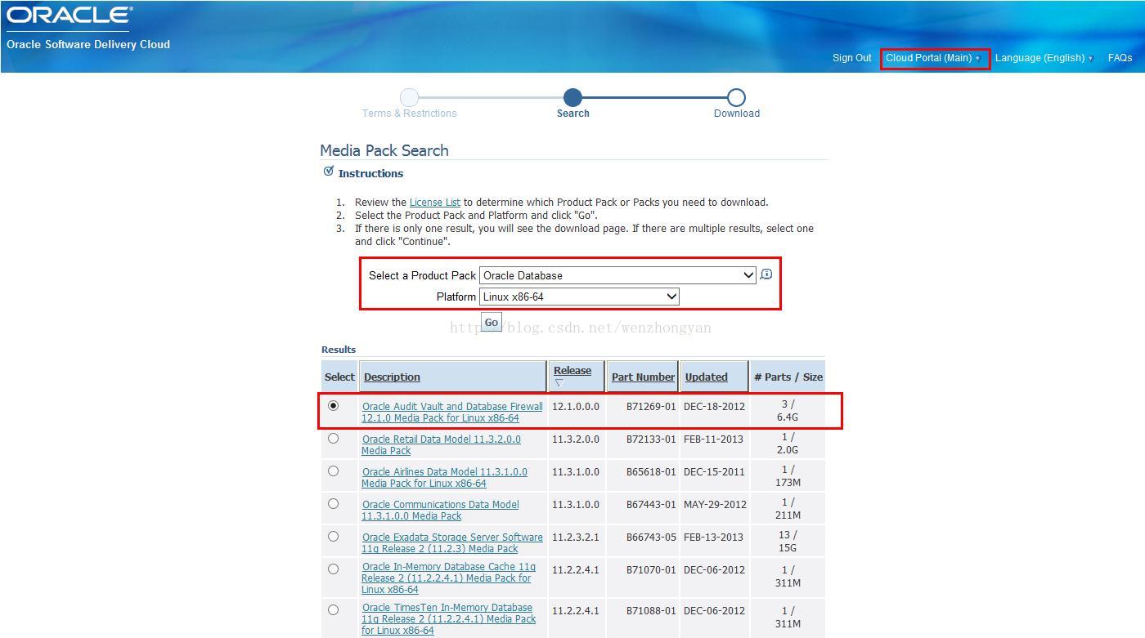Click part number B71269-01
Viewport: 1145px width, 638px height.
pyautogui.click(x=651, y=406)
